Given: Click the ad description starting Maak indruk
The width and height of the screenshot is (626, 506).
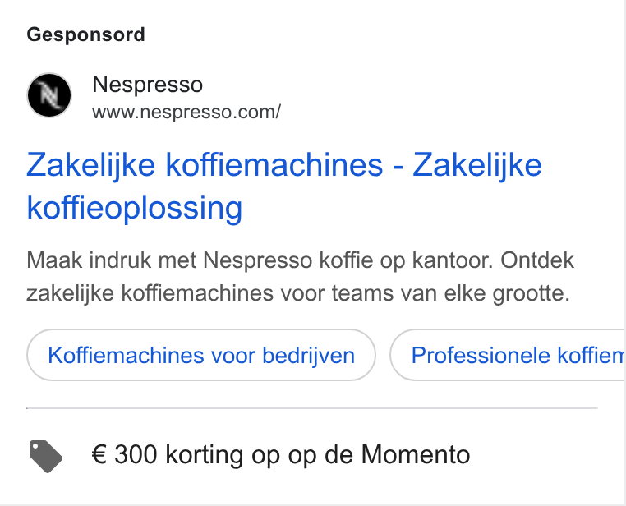Looking at the screenshot, I should tap(300, 277).
